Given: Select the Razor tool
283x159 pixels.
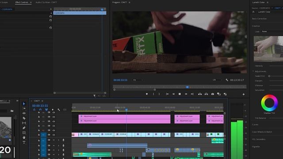Looking at the screenshot, I should [x=24, y=118].
